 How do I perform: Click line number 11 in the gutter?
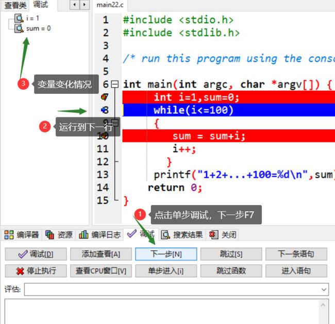tap(103, 149)
